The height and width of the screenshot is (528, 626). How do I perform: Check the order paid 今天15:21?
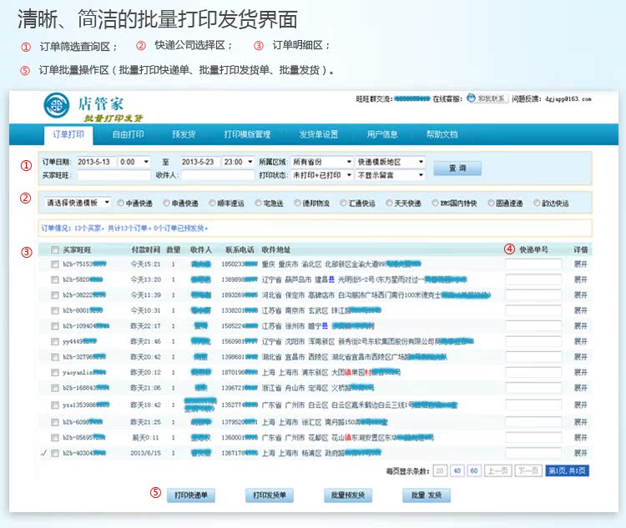[x=55, y=264]
